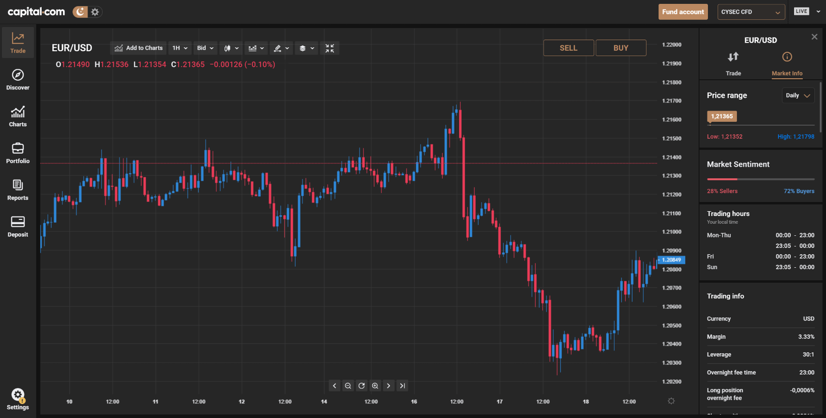Click the Market Sentiment bar

pos(761,179)
